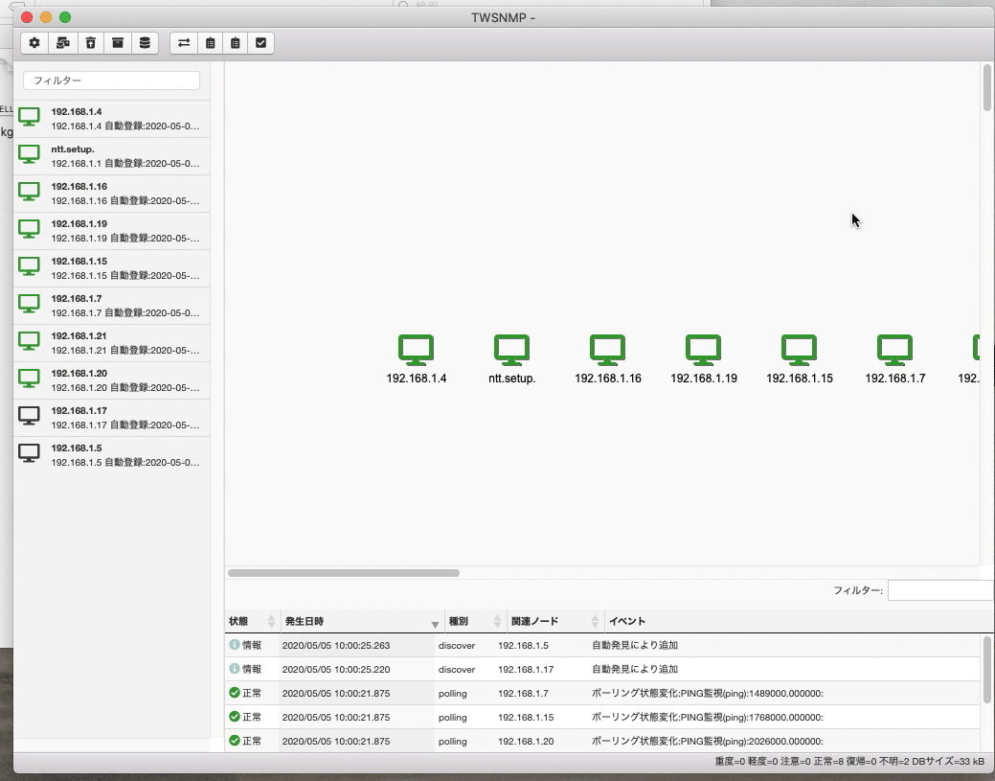Click the node list filter field
Screen dimensions: 995x781
(x=112, y=80)
